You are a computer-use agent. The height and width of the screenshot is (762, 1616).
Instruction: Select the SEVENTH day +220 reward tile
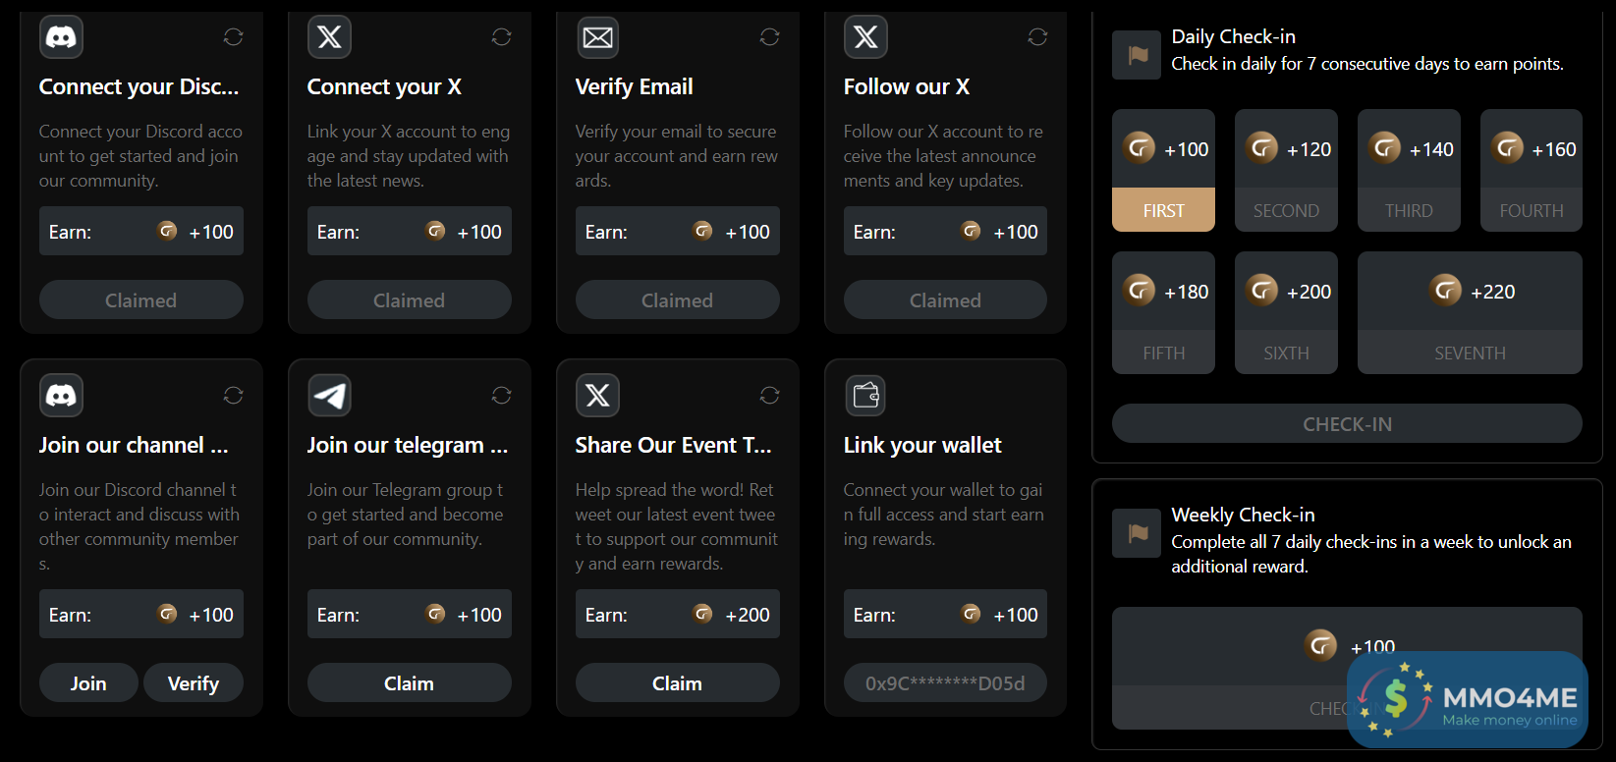(1470, 312)
